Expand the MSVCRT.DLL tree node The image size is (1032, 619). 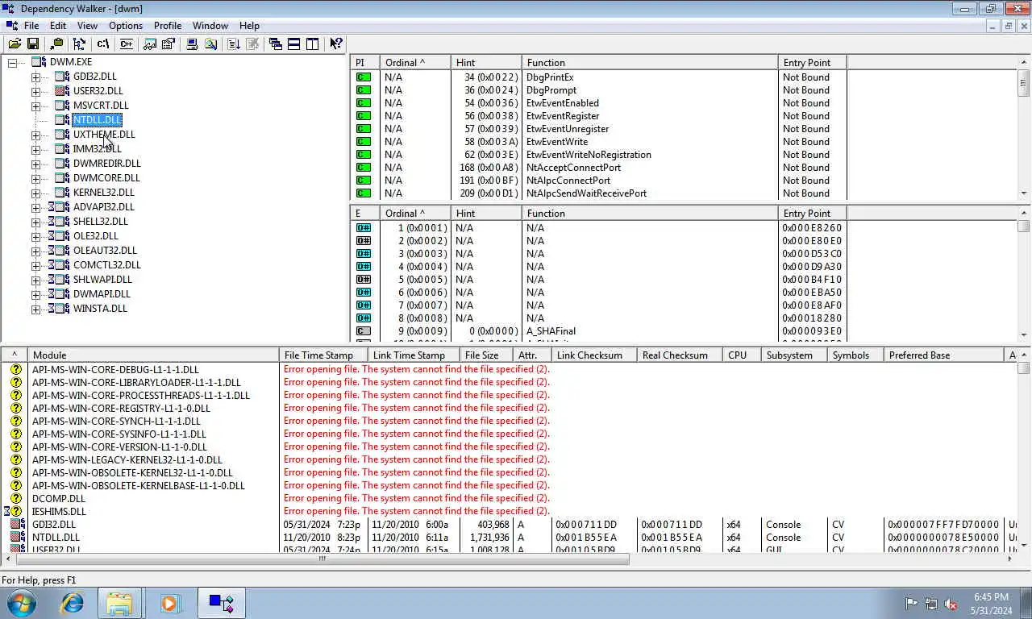tap(35, 106)
